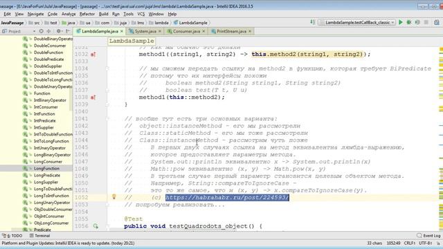Click the Platform and Plugin Updates status message
443x249 pixels.
click(68, 243)
